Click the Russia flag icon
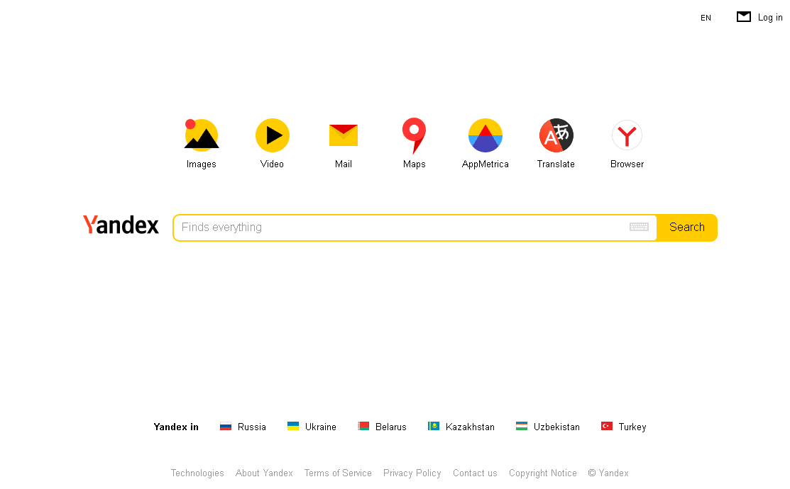Image resolution: width=790 pixels, height=489 pixels. click(226, 427)
